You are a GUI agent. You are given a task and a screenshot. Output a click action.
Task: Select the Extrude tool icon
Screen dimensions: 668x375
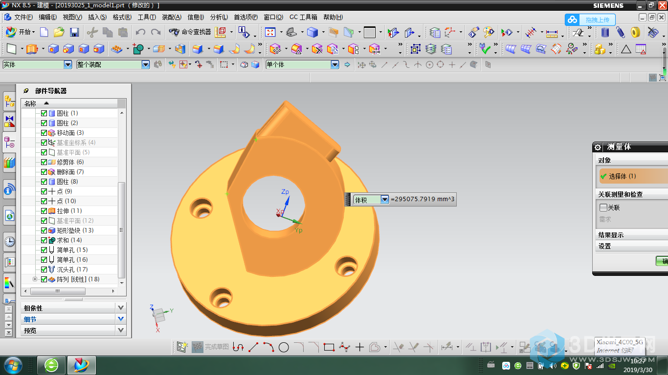click(x=32, y=49)
